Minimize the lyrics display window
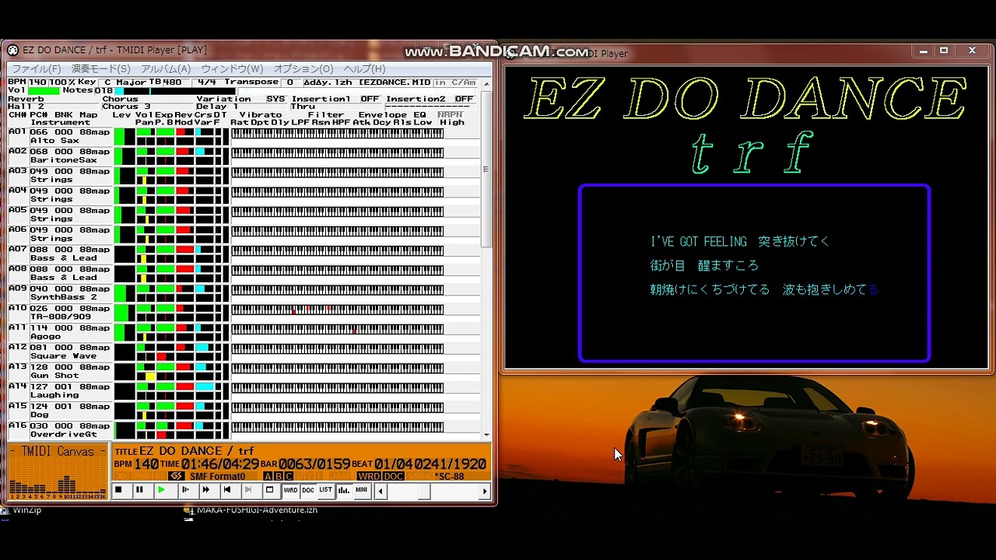The image size is (996, 560). tap(923, 51)
